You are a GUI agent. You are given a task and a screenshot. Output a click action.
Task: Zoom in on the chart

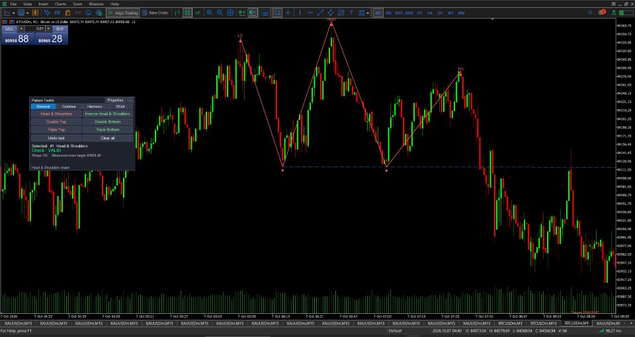pyautogui.click(x=210, y=13)
